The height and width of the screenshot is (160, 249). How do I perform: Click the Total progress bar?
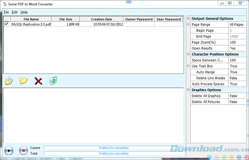(x=114, y=153)
